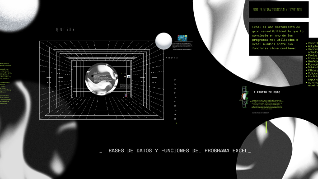Zoom into the central marbled circle topic
This screenshot has width=318, height=179.
[x=101, y=79]
